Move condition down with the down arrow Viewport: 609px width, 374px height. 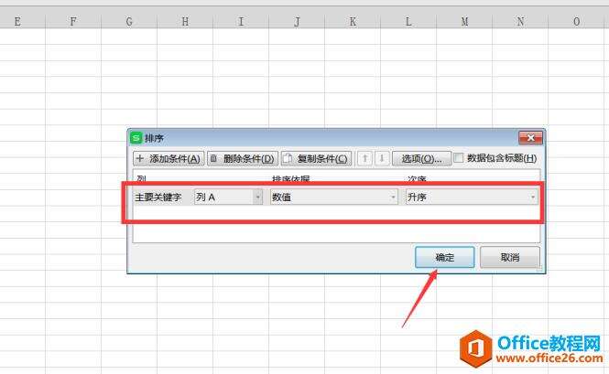(382, 158)
